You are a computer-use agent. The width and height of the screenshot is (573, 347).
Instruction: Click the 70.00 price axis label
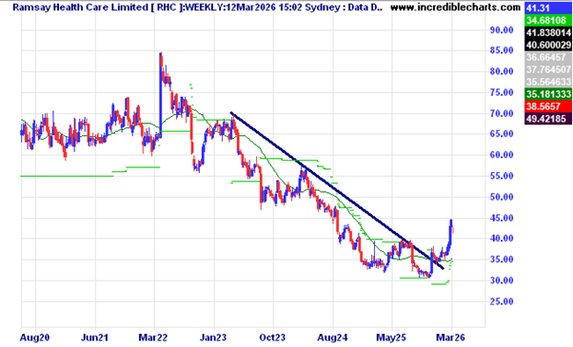point(502,113)
